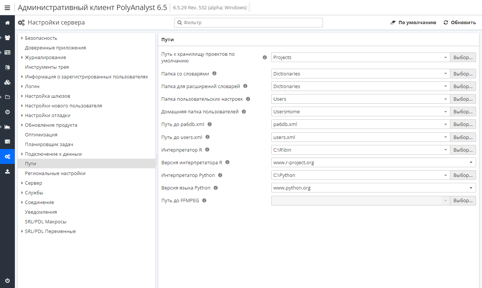Expand the Безопасность tree node

[22, 38]
